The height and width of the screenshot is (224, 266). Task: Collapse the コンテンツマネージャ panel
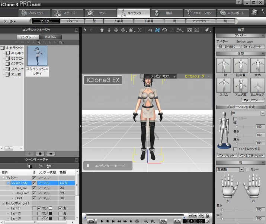point(77,30)
